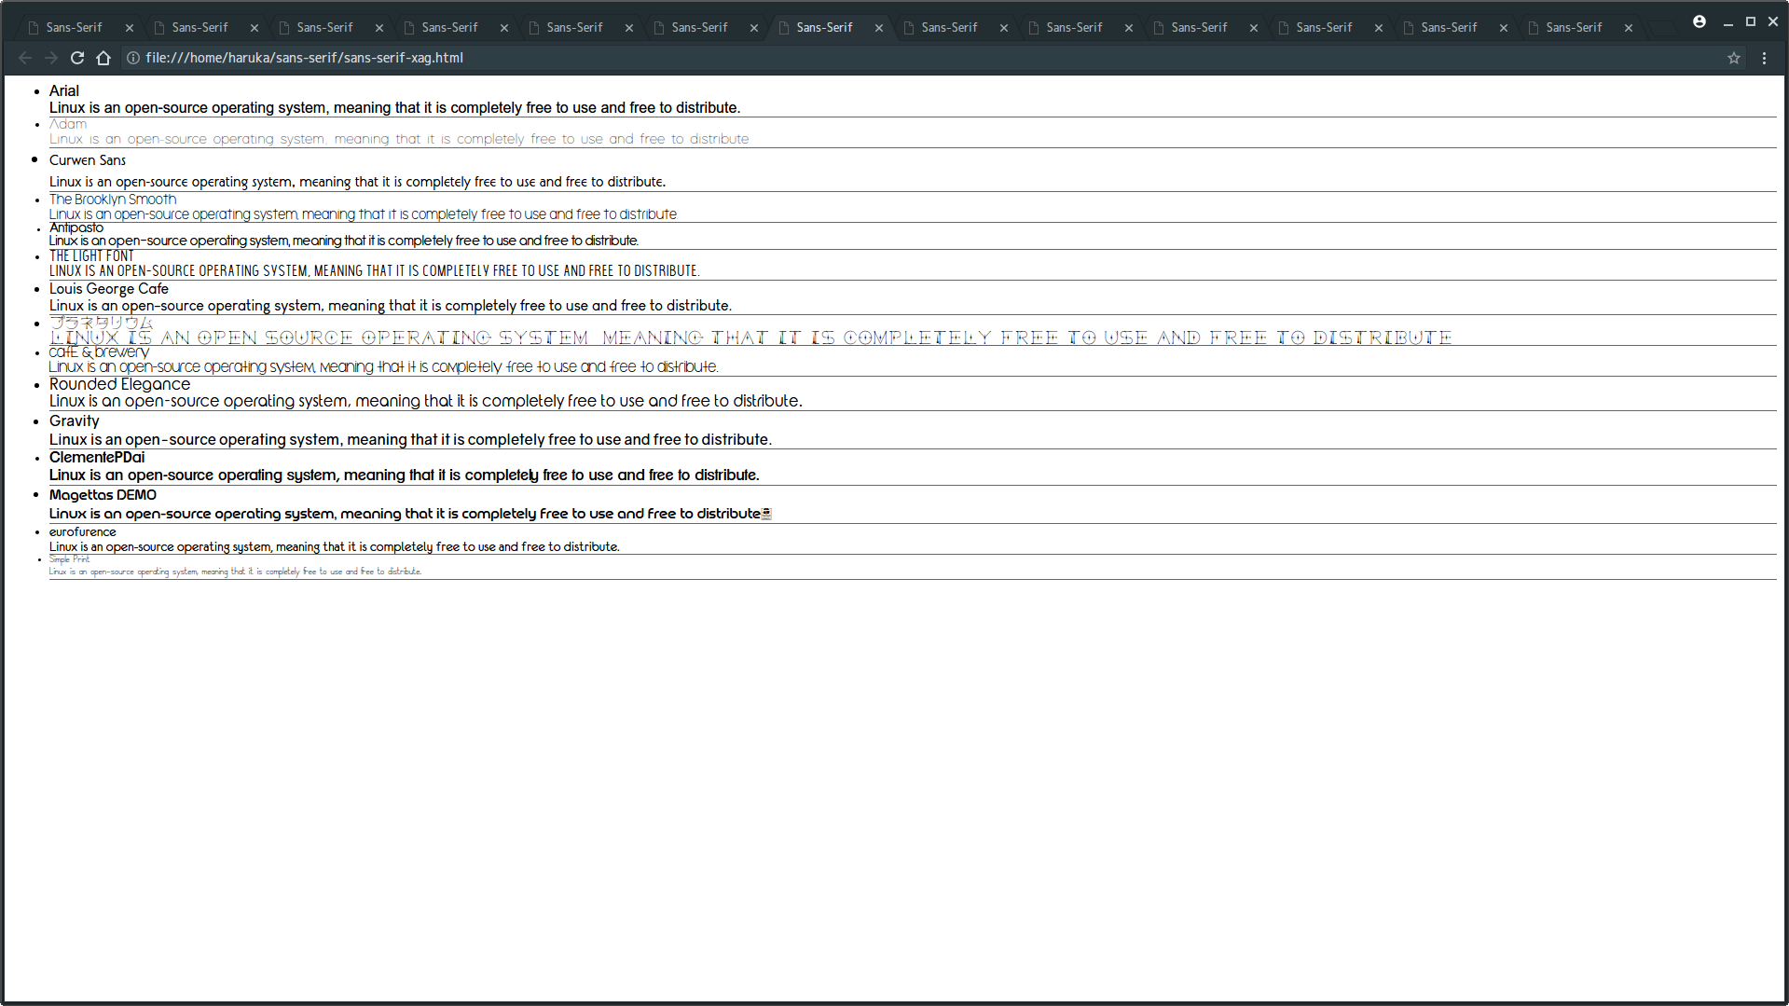Switch to the last Sans-Serif tab
This screenshot has height=1006, width=1789.
click(x=1574, y=28)
